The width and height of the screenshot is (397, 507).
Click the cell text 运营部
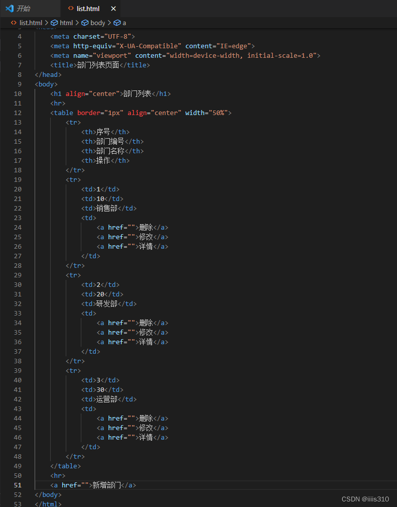point(107,399)
